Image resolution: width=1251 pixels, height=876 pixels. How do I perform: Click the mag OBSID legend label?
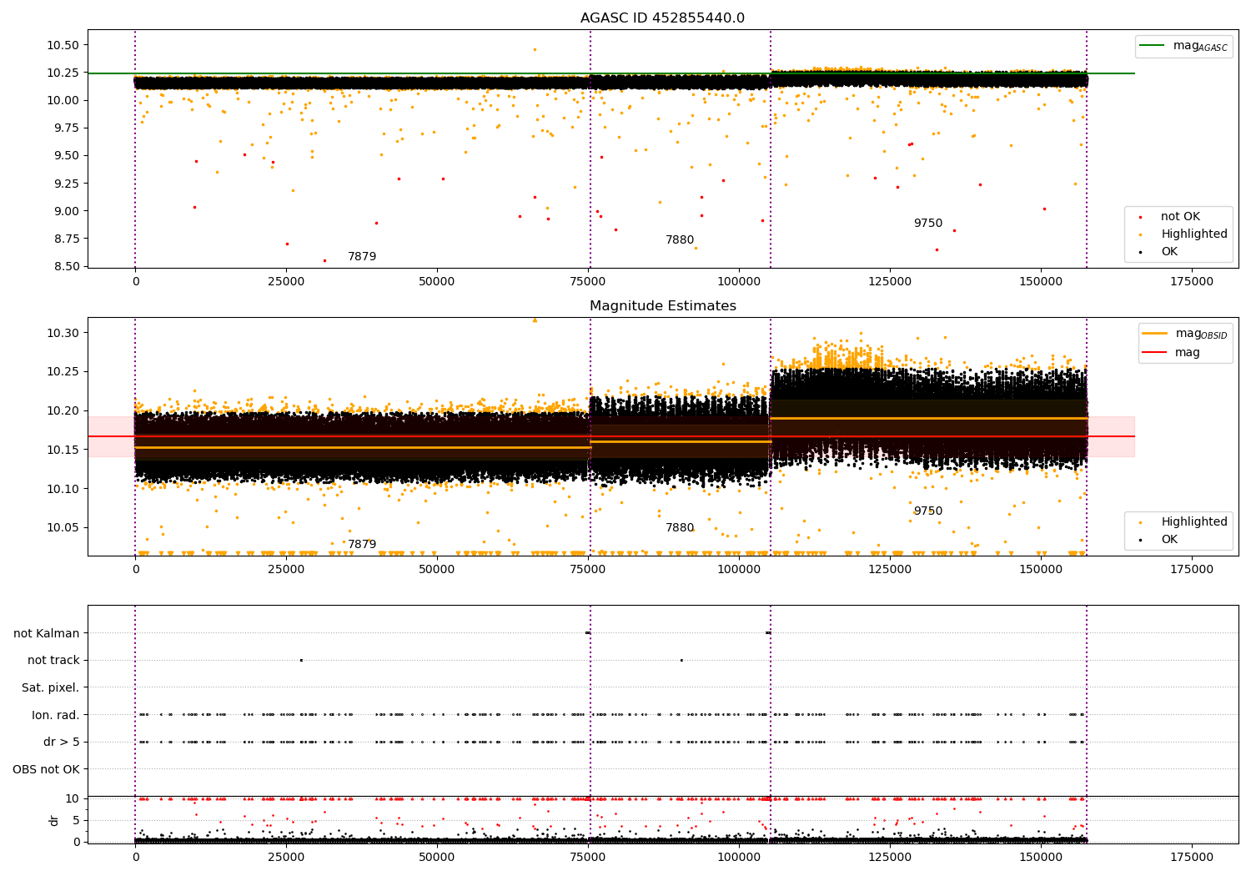click(1201, 334)
